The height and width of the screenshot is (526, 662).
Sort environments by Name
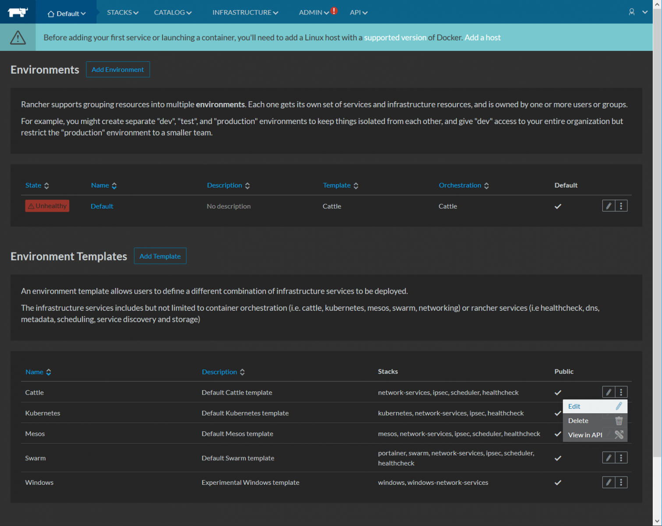[x=104, y=185]
